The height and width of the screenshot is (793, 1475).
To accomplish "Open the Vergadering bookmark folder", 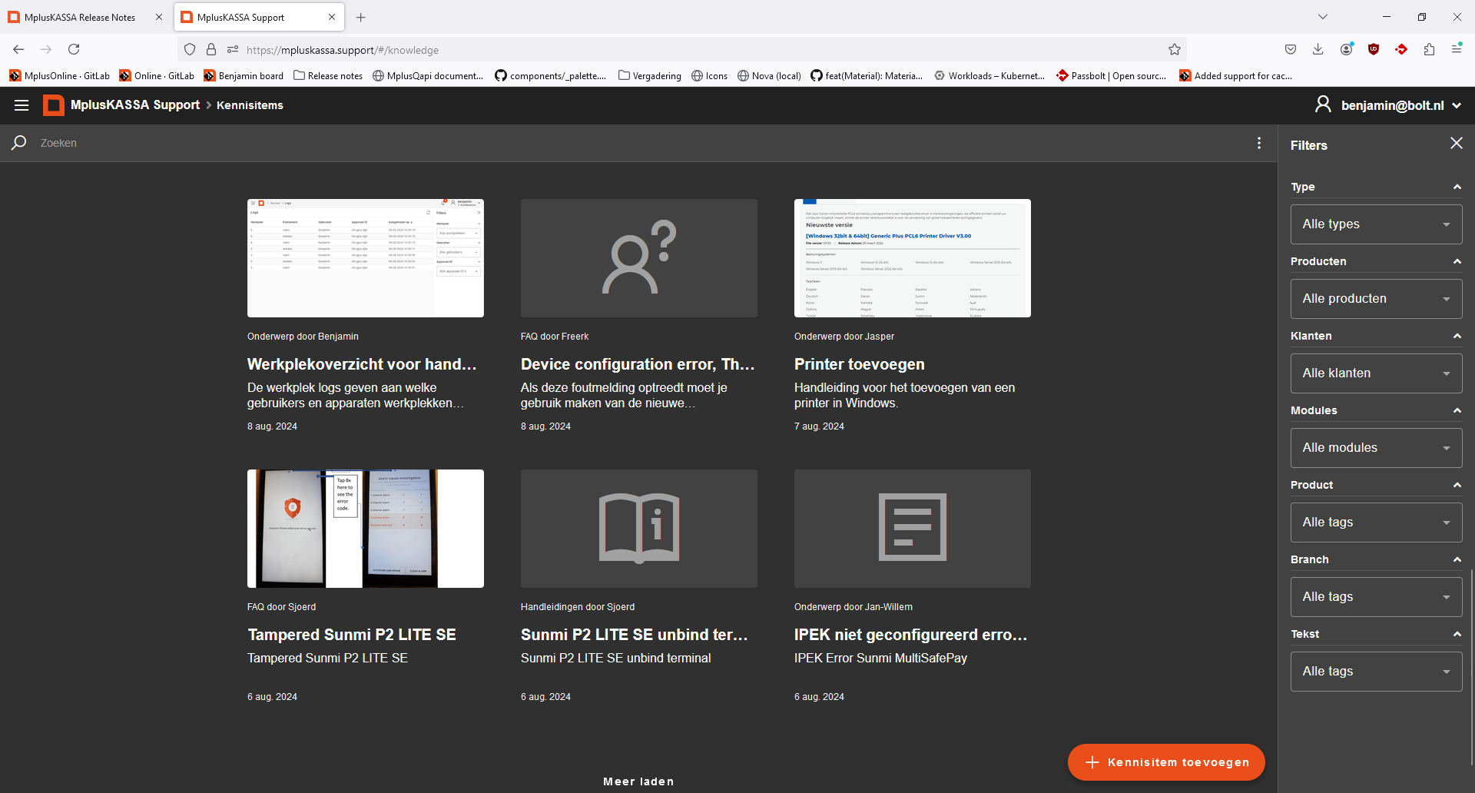I will coord(650,75).
